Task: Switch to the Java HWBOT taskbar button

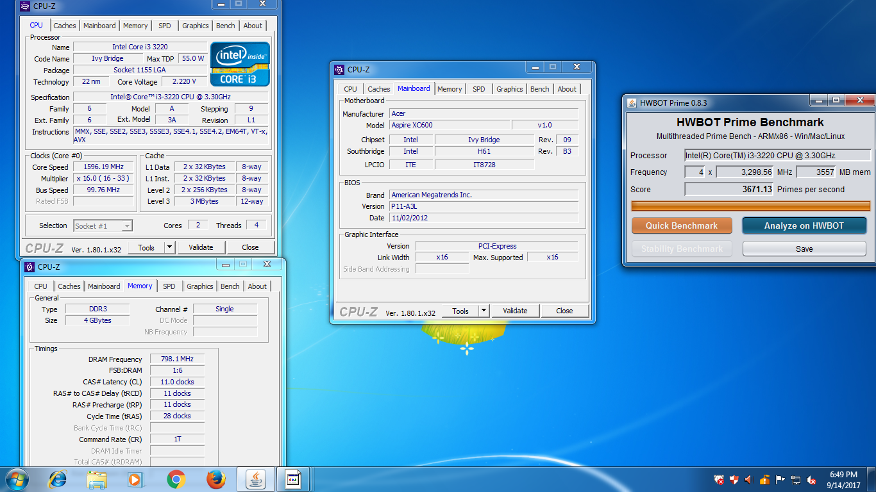Action: pos(256,479)
